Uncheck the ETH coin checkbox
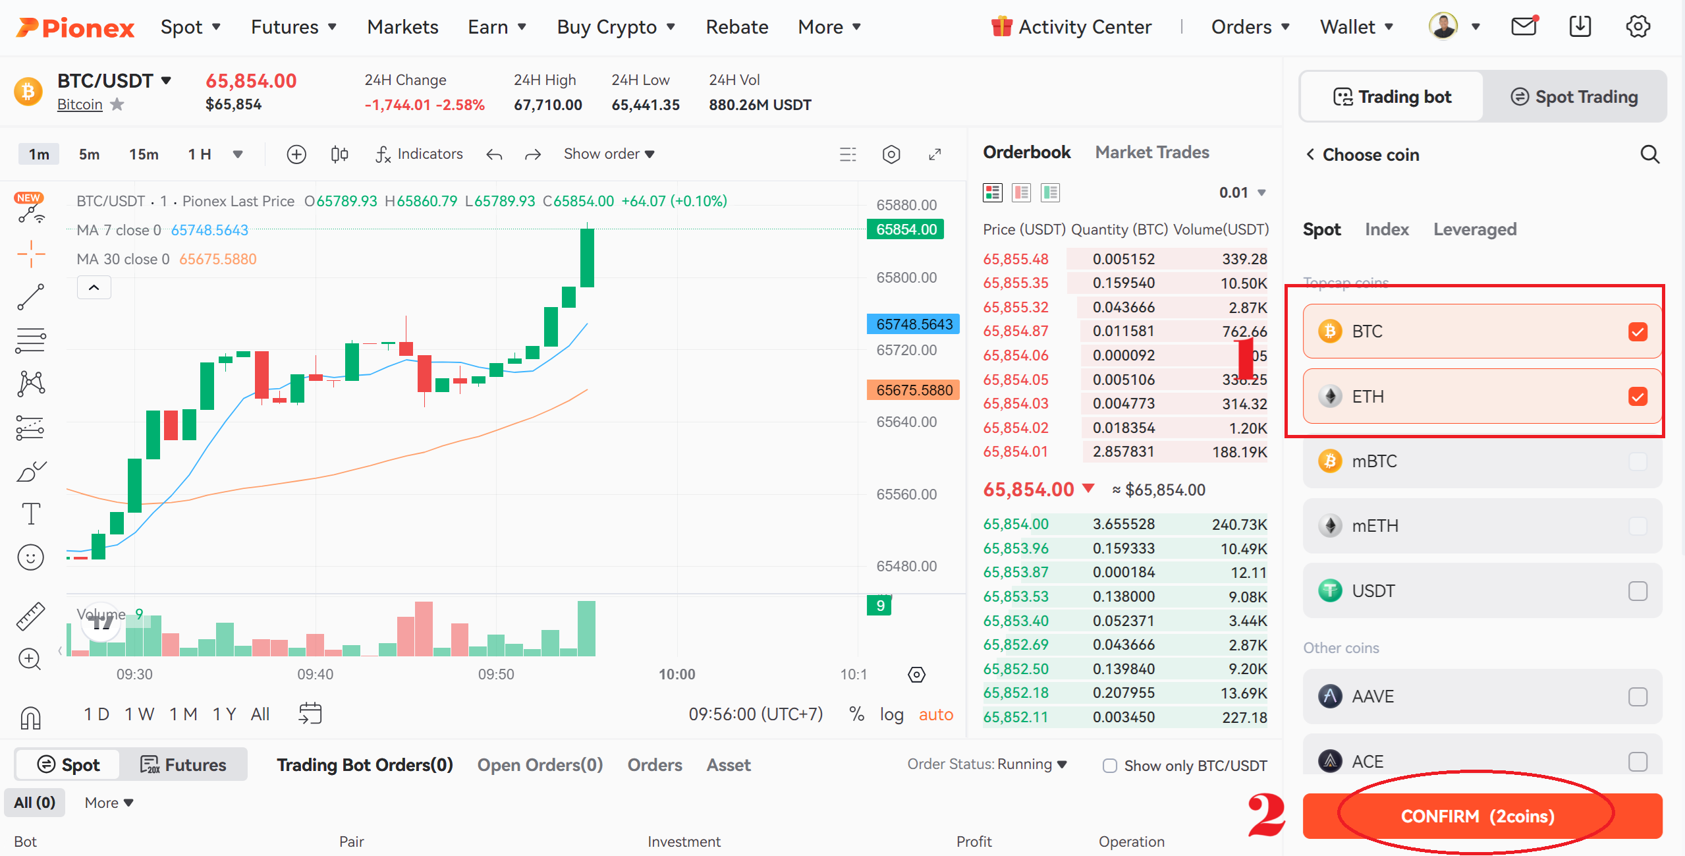 [x=1638, y=397]
